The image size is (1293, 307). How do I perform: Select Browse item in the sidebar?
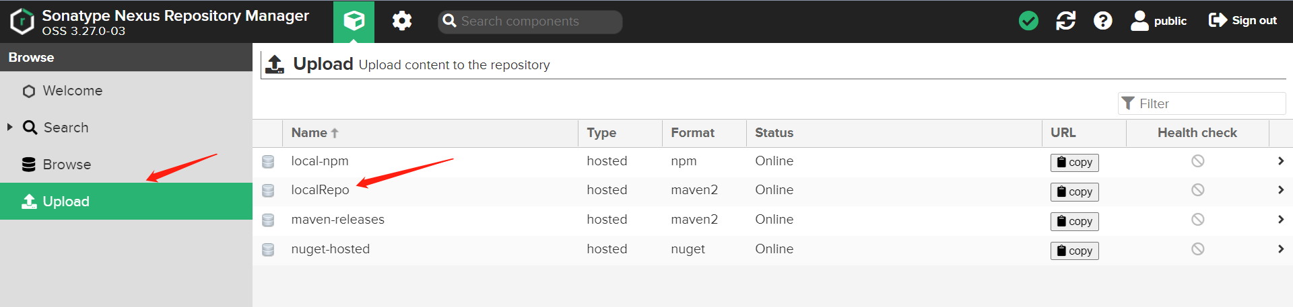pos(66,165)
